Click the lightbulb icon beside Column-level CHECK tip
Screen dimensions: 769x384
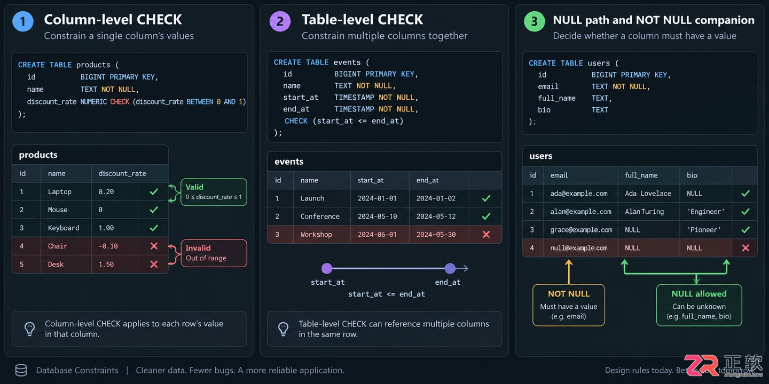pyautogui.click(x=30, y=329)
